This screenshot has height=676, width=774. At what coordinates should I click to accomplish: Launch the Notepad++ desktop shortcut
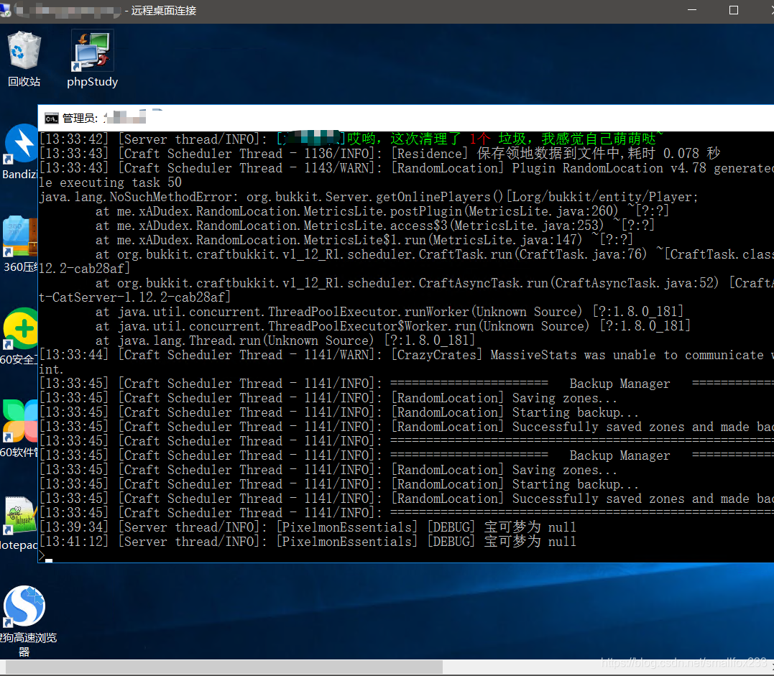click(19, 524)
